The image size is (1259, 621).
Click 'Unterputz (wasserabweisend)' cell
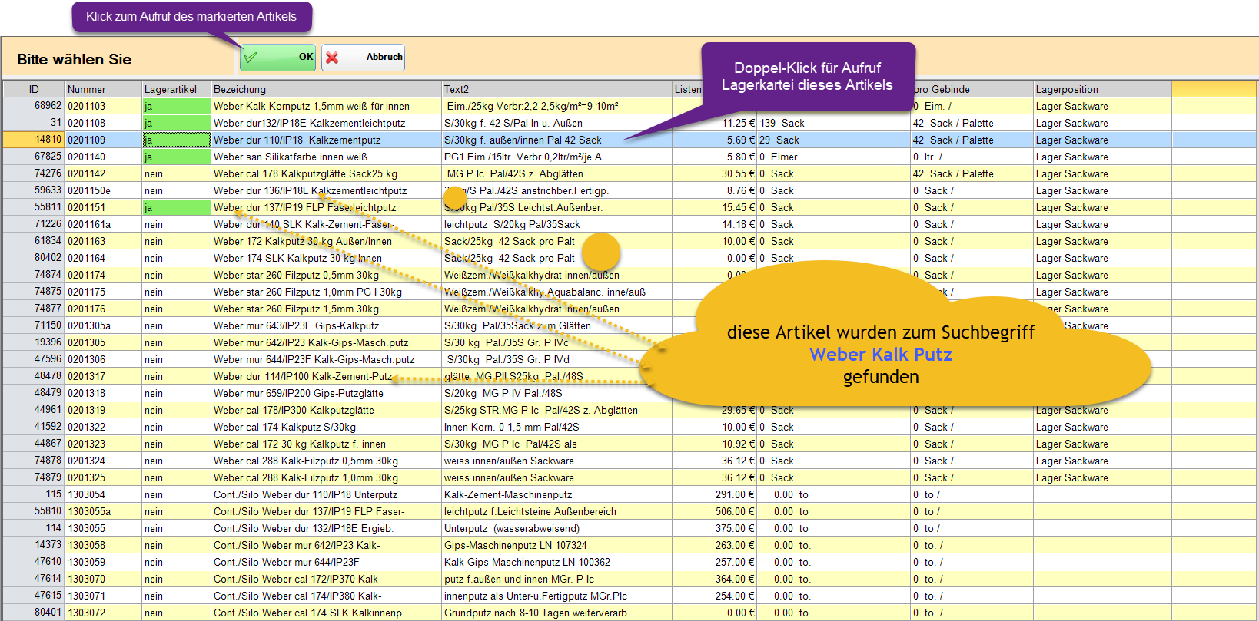tap(557, 528)
